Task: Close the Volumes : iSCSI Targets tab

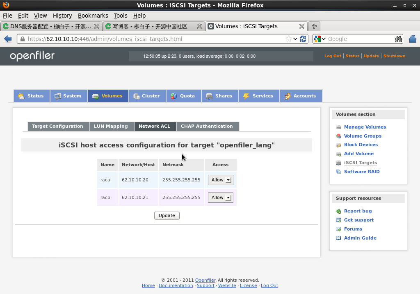Action: tap(301, 26)
